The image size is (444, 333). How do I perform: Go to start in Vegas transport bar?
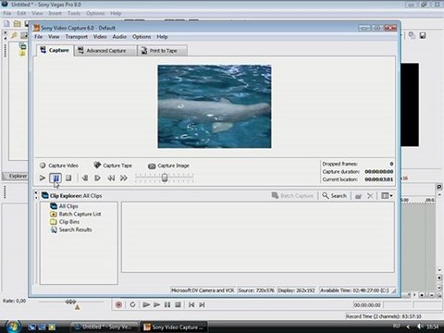tap(191, 305)
